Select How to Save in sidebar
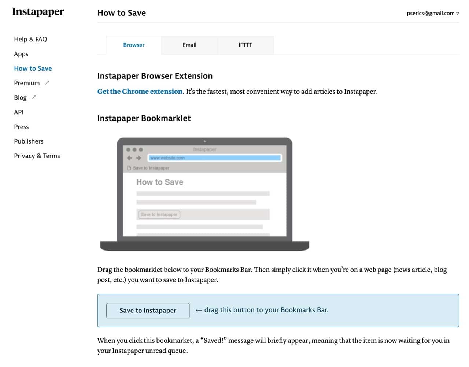 pyautogui.click(x=33, y=68)
